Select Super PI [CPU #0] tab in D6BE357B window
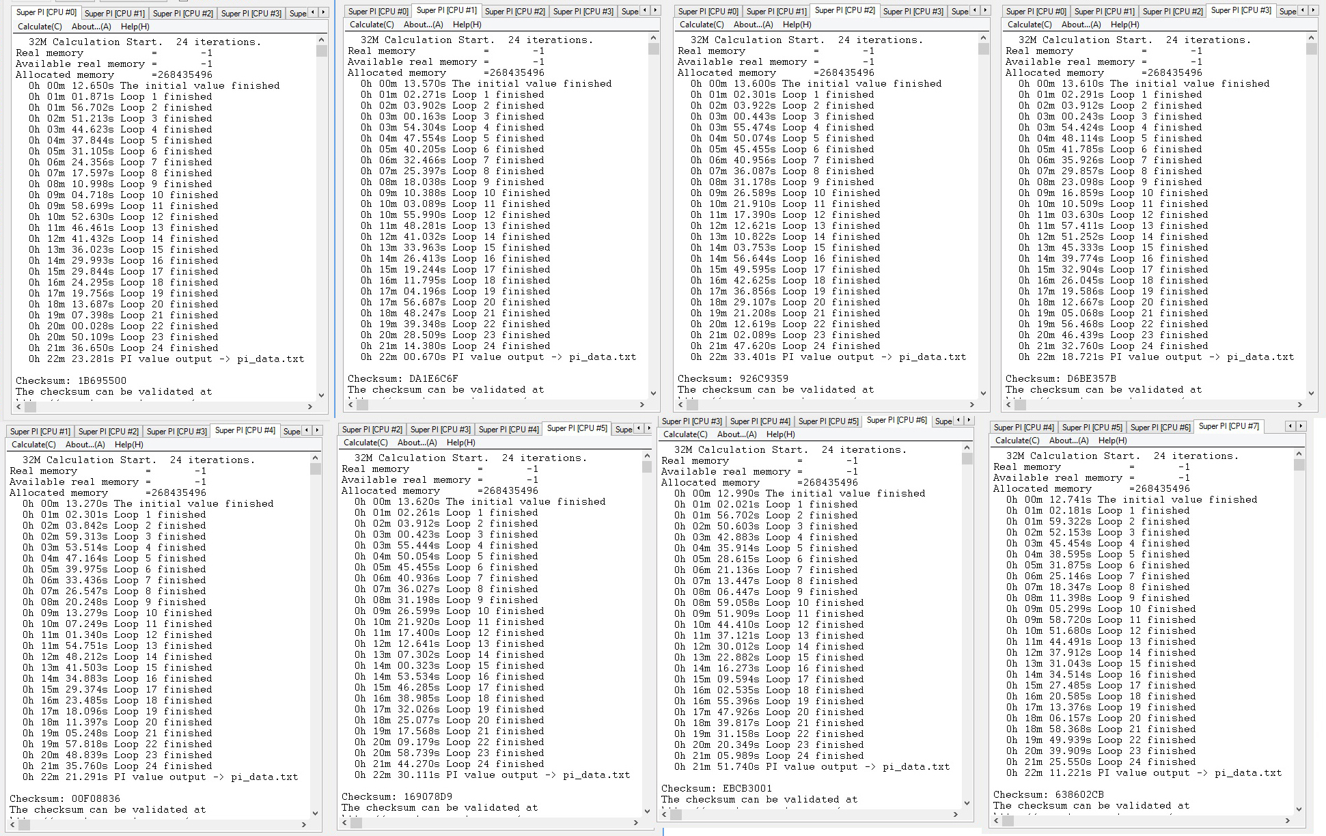Screen dimensions: 1326x836 click(1036, 12)
